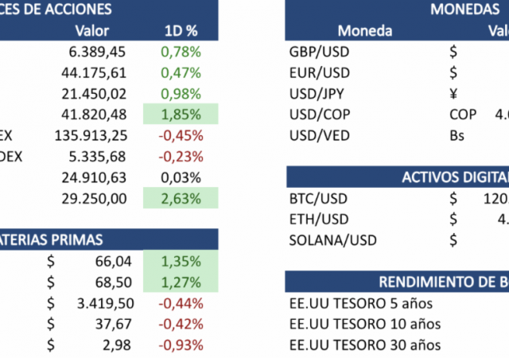
Task: Click the 1D % column header
Action: (x=180, y=31)
